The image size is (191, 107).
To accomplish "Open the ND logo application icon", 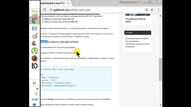I will click(x=35, y=66).
